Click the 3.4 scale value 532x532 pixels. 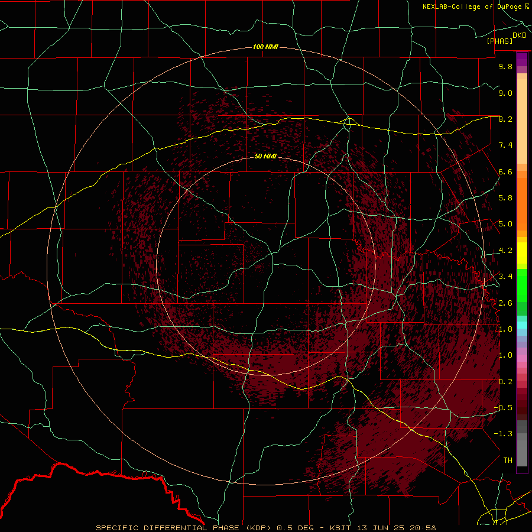click(505, 277)
